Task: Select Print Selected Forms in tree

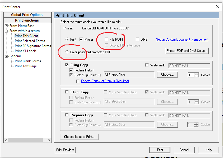Action: [30, 41]
